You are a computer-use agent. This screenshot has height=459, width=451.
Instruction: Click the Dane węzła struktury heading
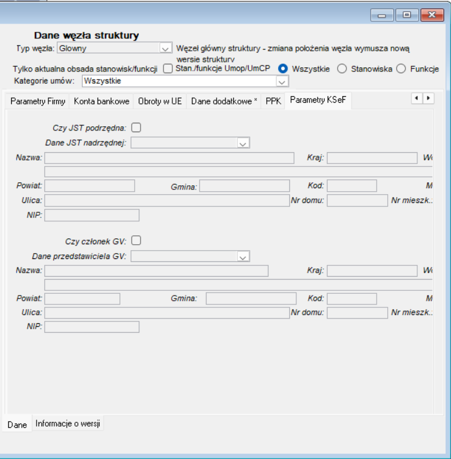[86, 35]
